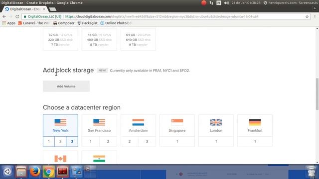Open the clock showing 21 de Jan
319x179 pixels.
pyautogui.click(x=246, y=3)
